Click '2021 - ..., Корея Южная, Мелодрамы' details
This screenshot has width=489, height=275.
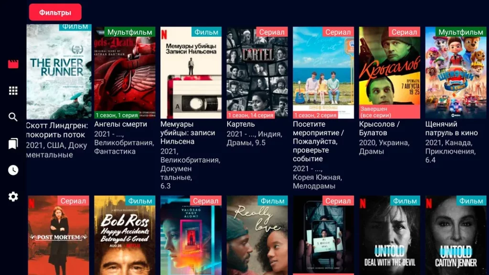coord(318,178)
